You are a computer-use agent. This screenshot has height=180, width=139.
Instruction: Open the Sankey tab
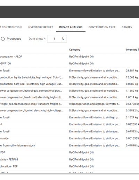tap(127, 27)
